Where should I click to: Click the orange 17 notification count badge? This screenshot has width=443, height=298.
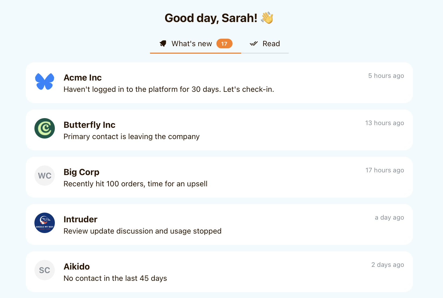[x=224, y=43]
